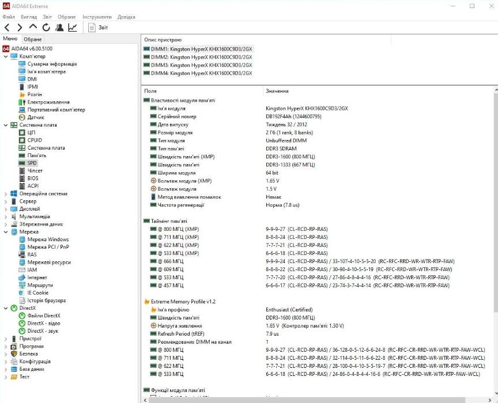This screenshot has width=498, height=403.
Task: Click the Поле column header
Action: tap(202, 91)
